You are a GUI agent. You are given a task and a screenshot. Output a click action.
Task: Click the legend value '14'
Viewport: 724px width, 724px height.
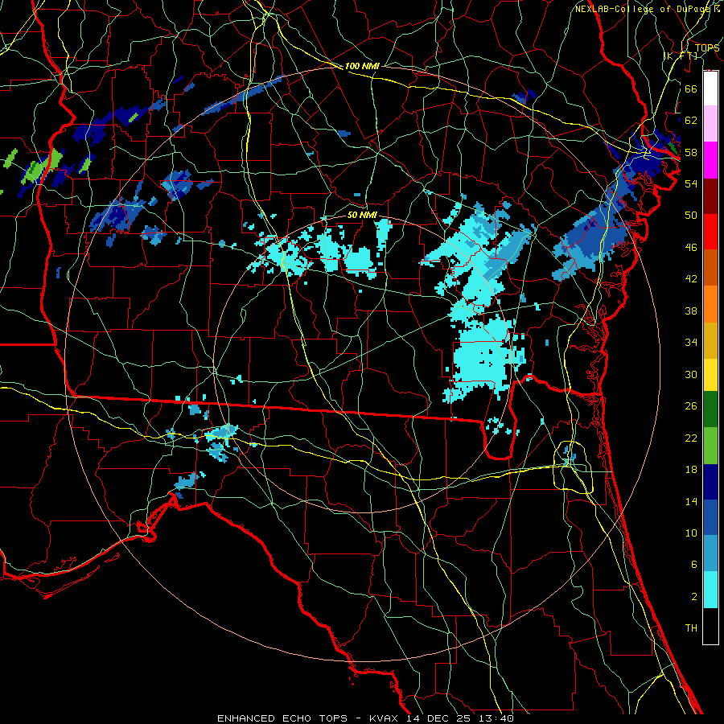[x=691, y=501]
